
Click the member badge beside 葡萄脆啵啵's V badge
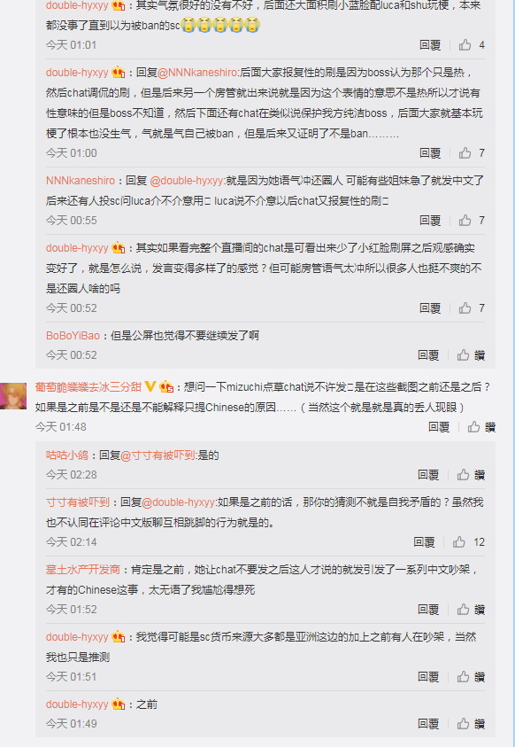[166, 386]
